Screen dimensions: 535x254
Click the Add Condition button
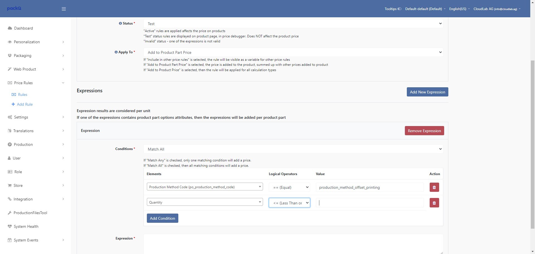pyautogui.click(x=162, y=218)
